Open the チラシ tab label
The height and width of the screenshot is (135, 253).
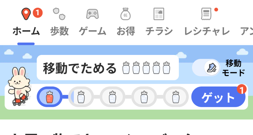click(159, 31)
